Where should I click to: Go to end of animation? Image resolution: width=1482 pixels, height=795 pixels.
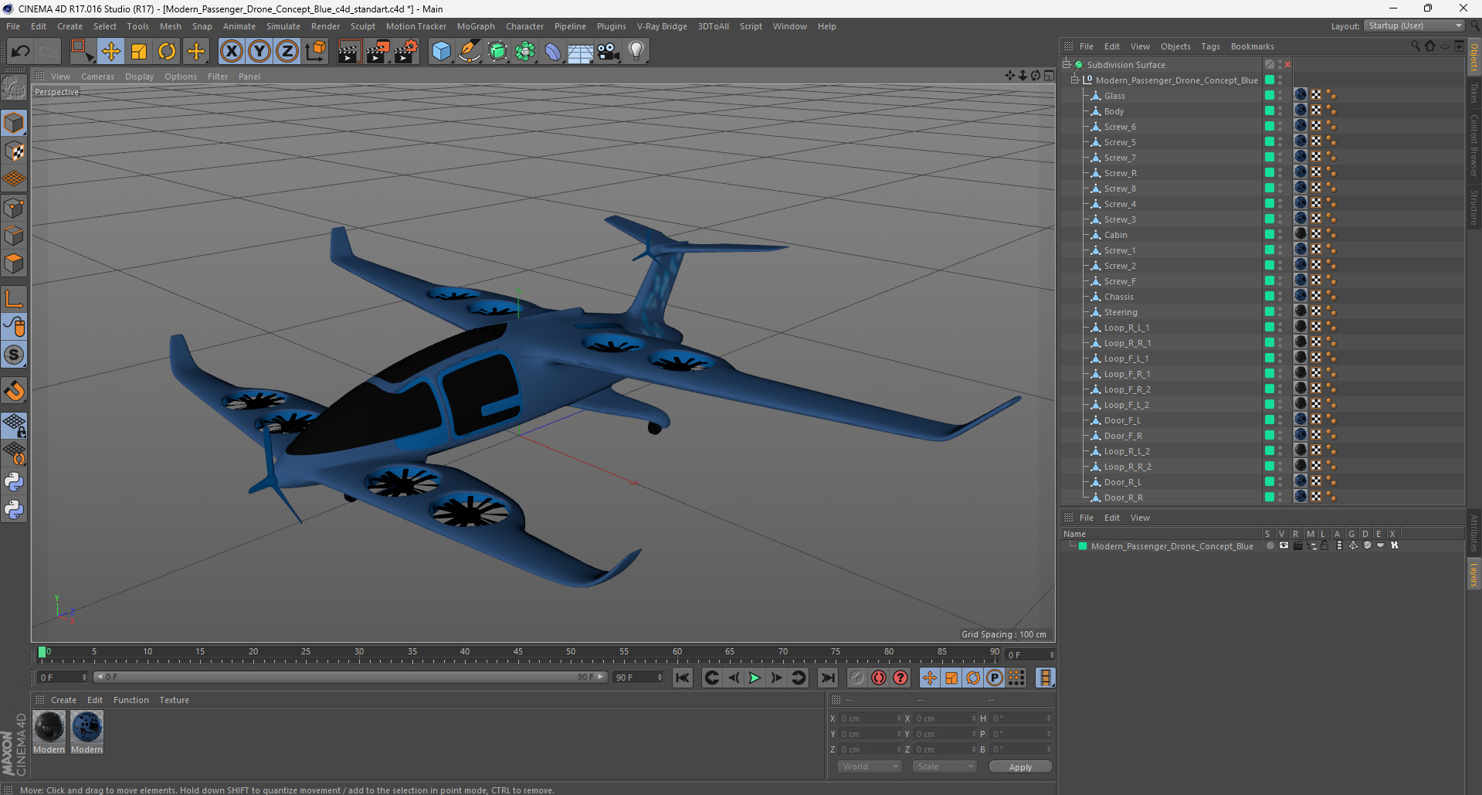(x=828, y=678)
